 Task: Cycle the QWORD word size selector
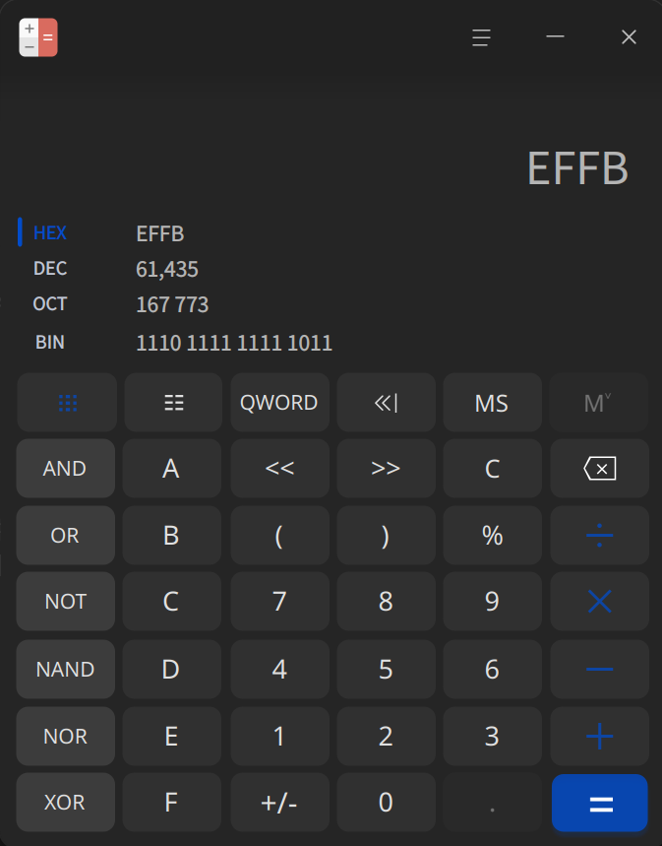pos(279,403)
